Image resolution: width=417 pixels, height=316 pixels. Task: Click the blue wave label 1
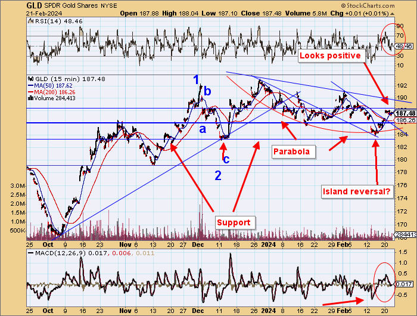point(196,80)
